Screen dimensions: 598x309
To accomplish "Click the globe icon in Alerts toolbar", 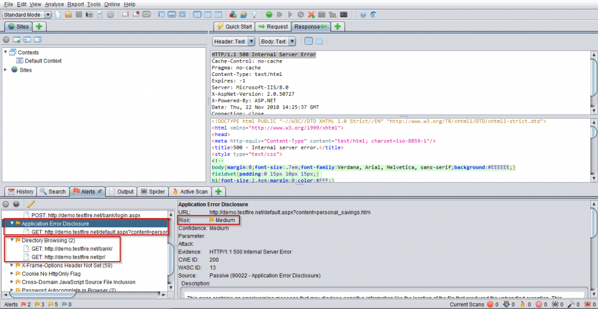I will point(16,204).
